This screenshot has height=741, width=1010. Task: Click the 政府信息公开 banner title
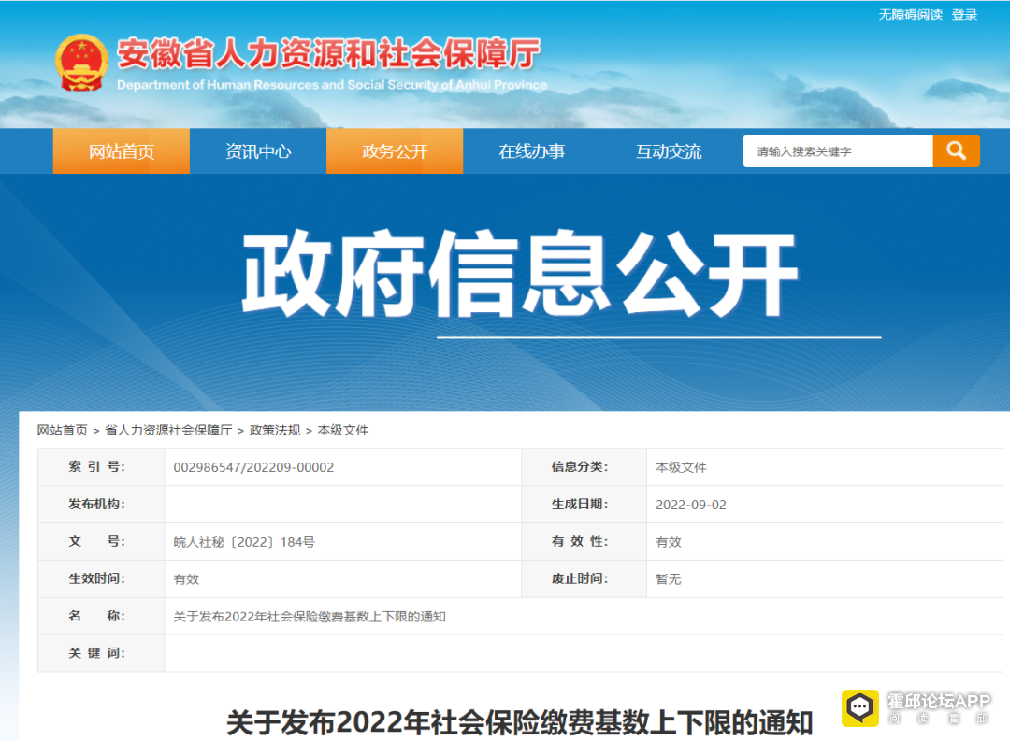521,274
